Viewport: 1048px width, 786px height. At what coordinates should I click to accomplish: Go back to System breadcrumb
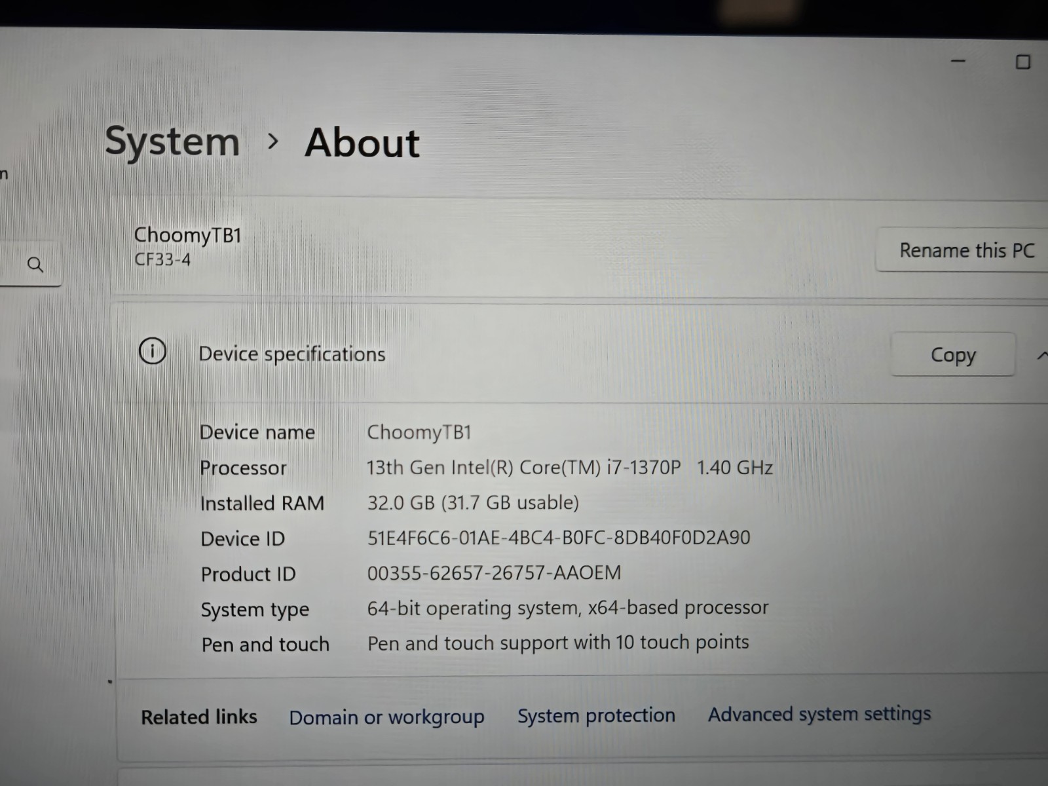click(x=172, y=141)
